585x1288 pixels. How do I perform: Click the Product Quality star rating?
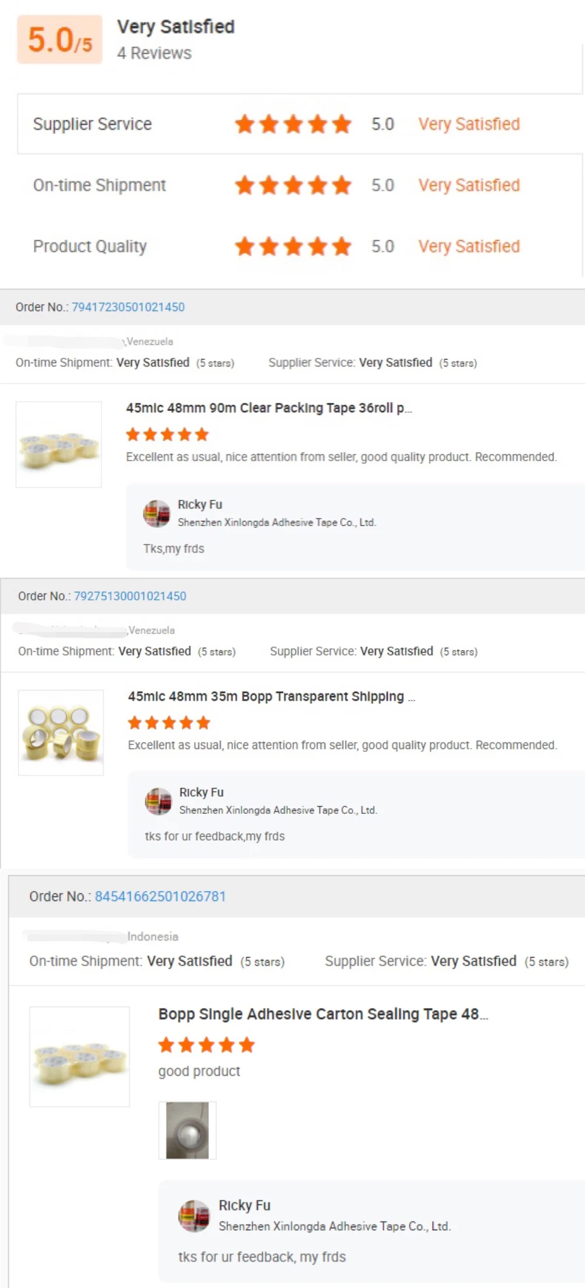(x=293, y=246)
